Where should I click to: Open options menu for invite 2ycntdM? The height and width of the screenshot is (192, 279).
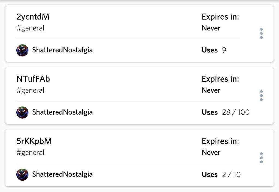(261, 33)
